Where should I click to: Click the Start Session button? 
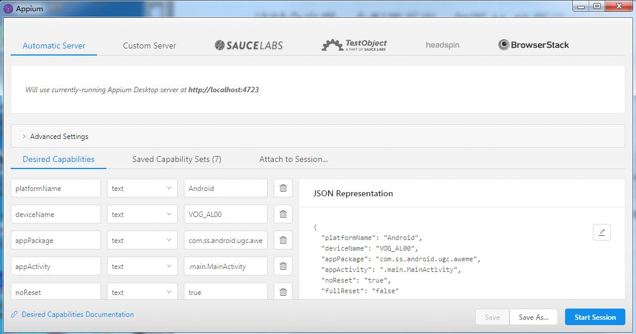(595, 317)
